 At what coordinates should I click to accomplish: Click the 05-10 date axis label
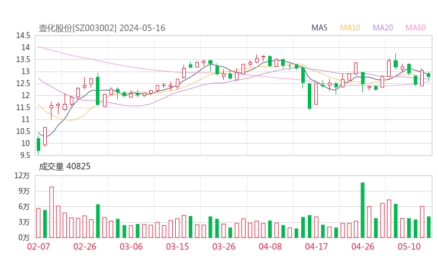(409, 246)
